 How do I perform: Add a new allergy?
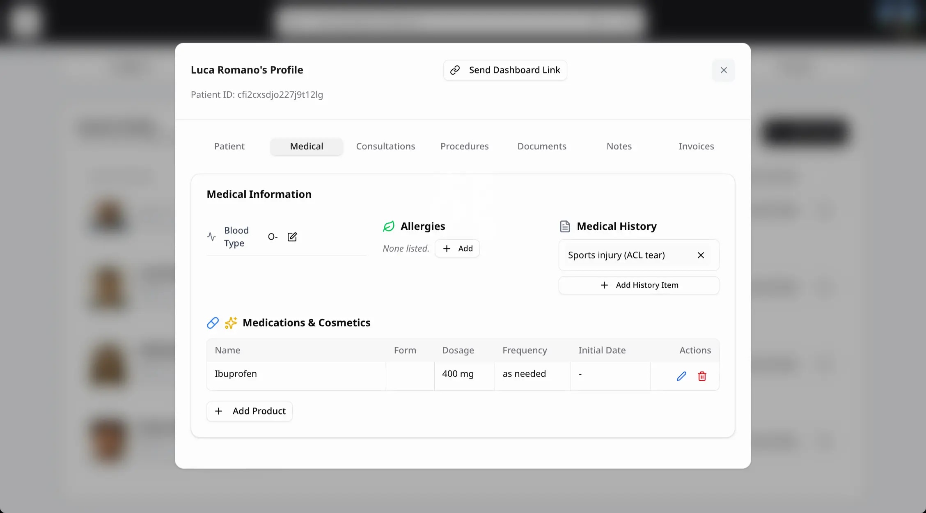pyautogui.click(x=457, y=248)
